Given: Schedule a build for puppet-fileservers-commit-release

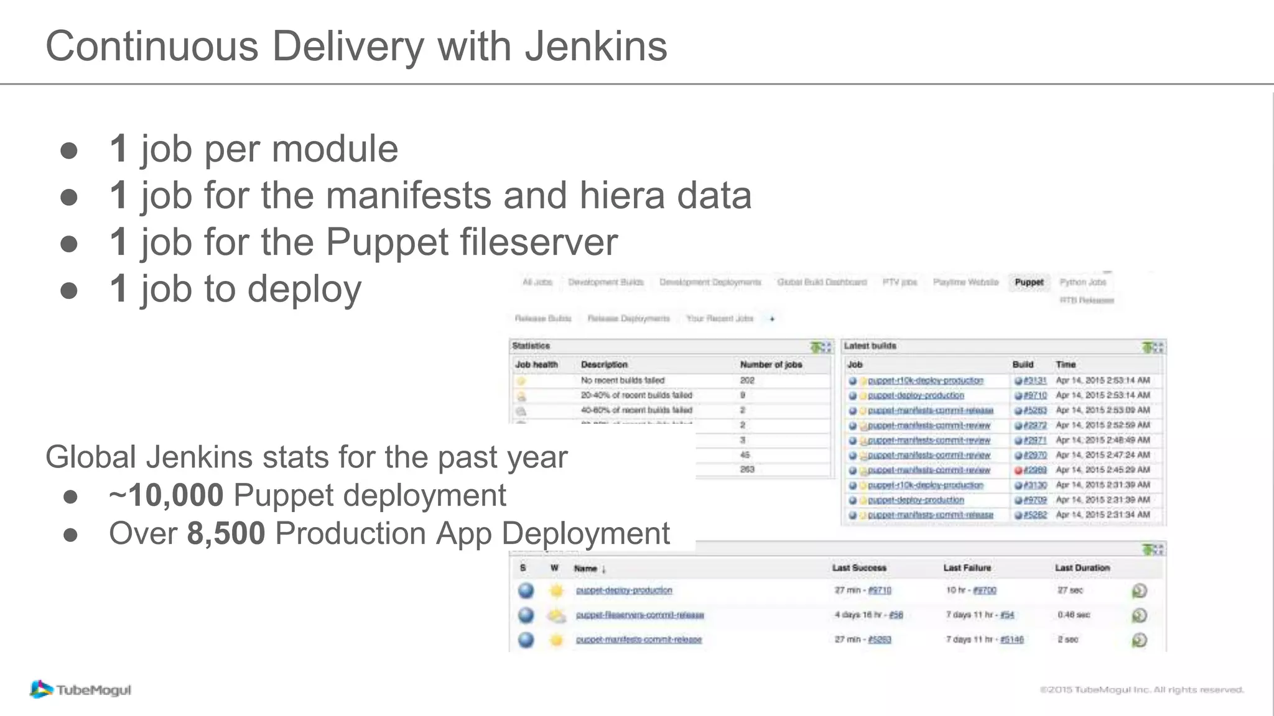Looking at the screenshot, I should pyautogui.click(x=1139, y=615).
